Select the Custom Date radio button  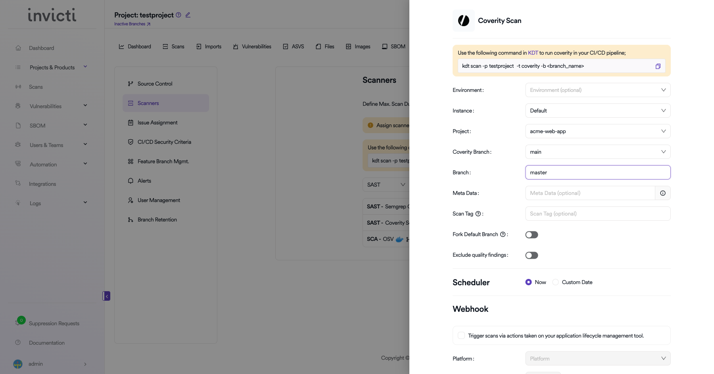pyautogui.click(x=555, y=282)
